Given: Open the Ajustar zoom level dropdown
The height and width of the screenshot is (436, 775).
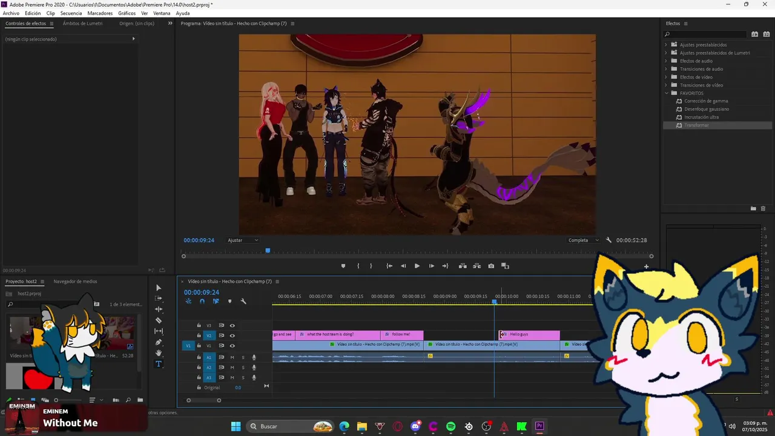Looking at the screenshot, I should (243, 240).
